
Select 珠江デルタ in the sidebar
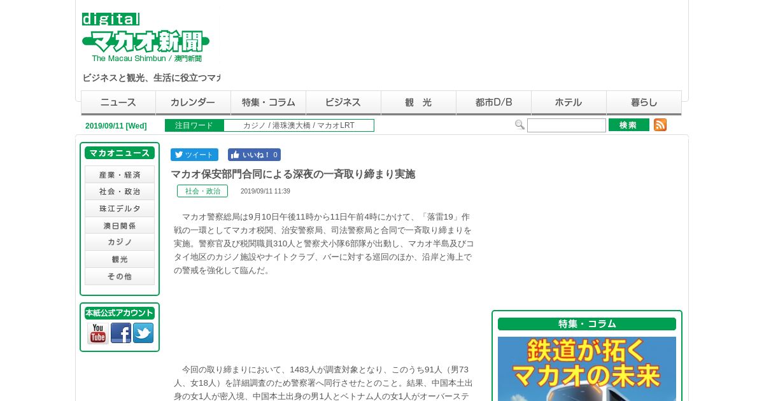(x=120, y=209)
